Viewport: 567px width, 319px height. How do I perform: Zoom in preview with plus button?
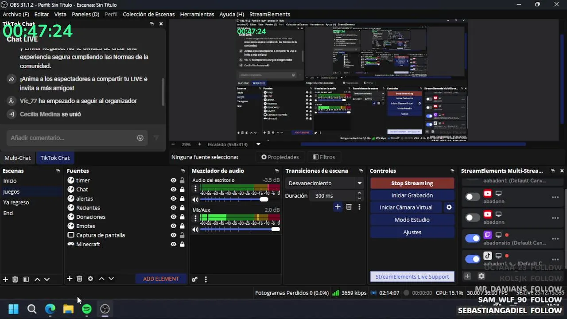pos(199,144)
